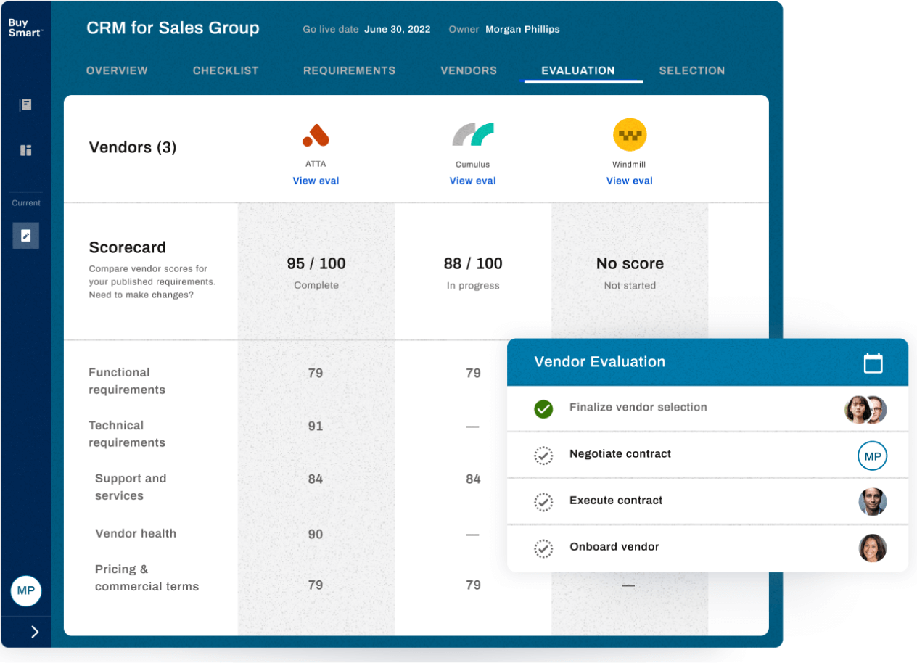Click the MP user avatar in sidebar
This screenshot has width=917, height=663.
click(25, 590)
